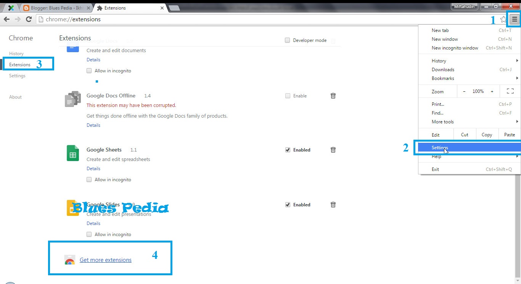Open Get more extensions link

(x=106, y=260)
